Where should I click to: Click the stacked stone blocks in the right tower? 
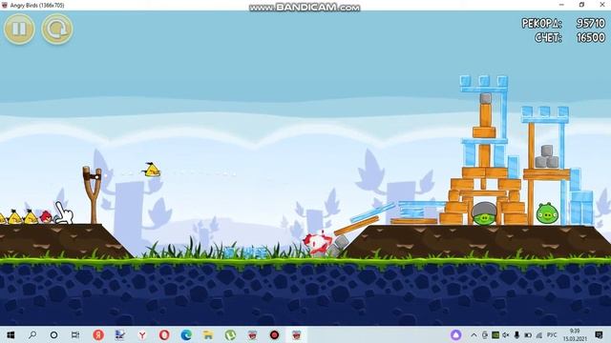(x=547, y=156)
